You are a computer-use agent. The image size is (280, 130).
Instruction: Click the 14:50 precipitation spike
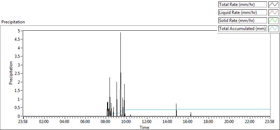point(176,110)
